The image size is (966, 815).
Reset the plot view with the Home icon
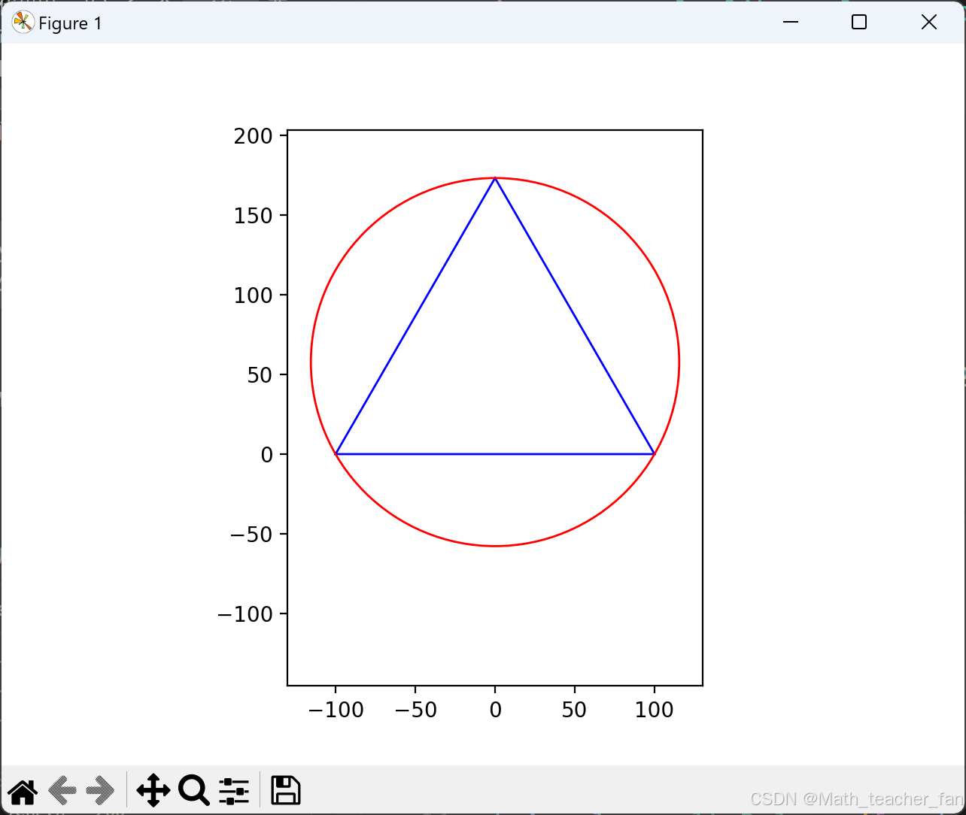pos(22,791)
